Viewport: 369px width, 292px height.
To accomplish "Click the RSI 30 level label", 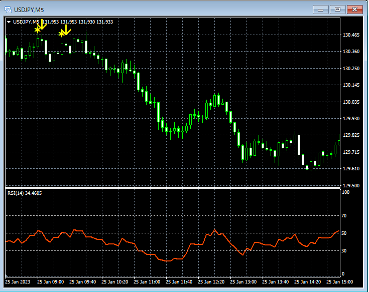I will coord(344,251).
